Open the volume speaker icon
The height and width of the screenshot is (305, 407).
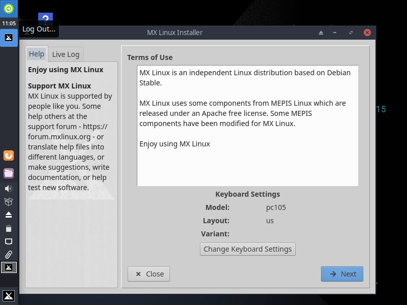9,189
